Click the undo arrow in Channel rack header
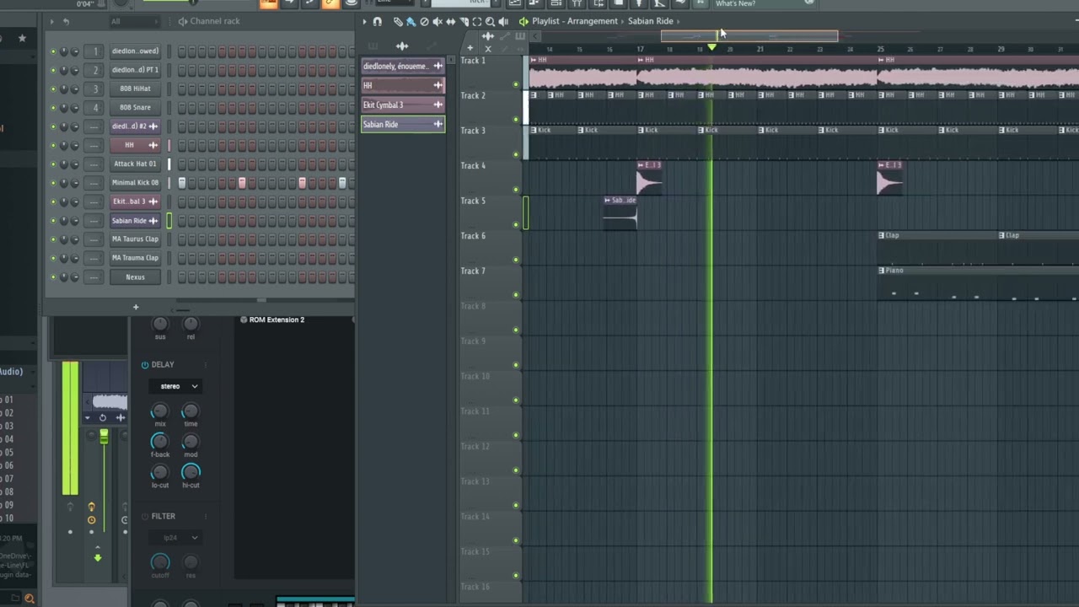1079x607 pixels. click(67, 21)
